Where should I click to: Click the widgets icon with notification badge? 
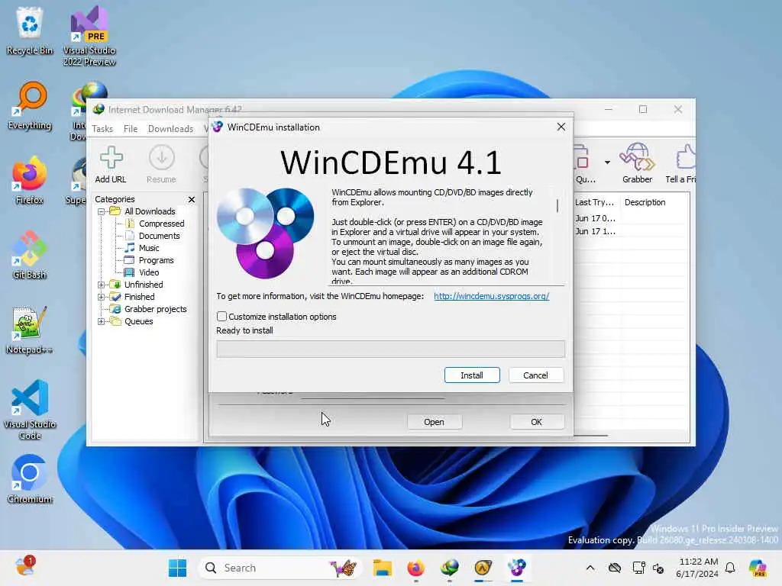(x=24, y=567)
